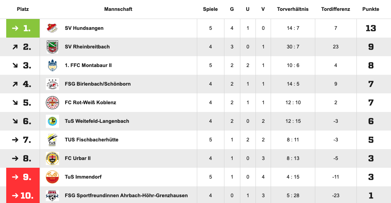Image resolution: width=391 pixels, height=203 pixels.
Task: Click the Mannschaft column header
Action: (x=118, y=9)
